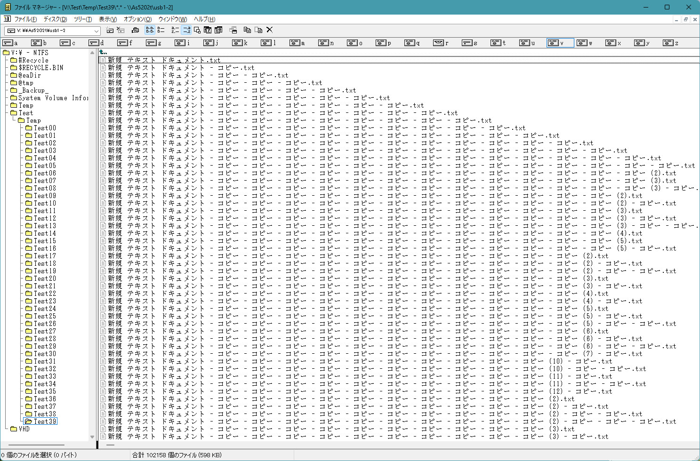Screen dimensions: 700x461
Task: Select drive a in the drive bar
Action: point(10,43)
